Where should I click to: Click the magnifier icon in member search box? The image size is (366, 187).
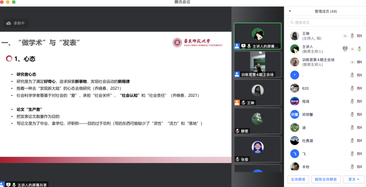pos(292,23)
